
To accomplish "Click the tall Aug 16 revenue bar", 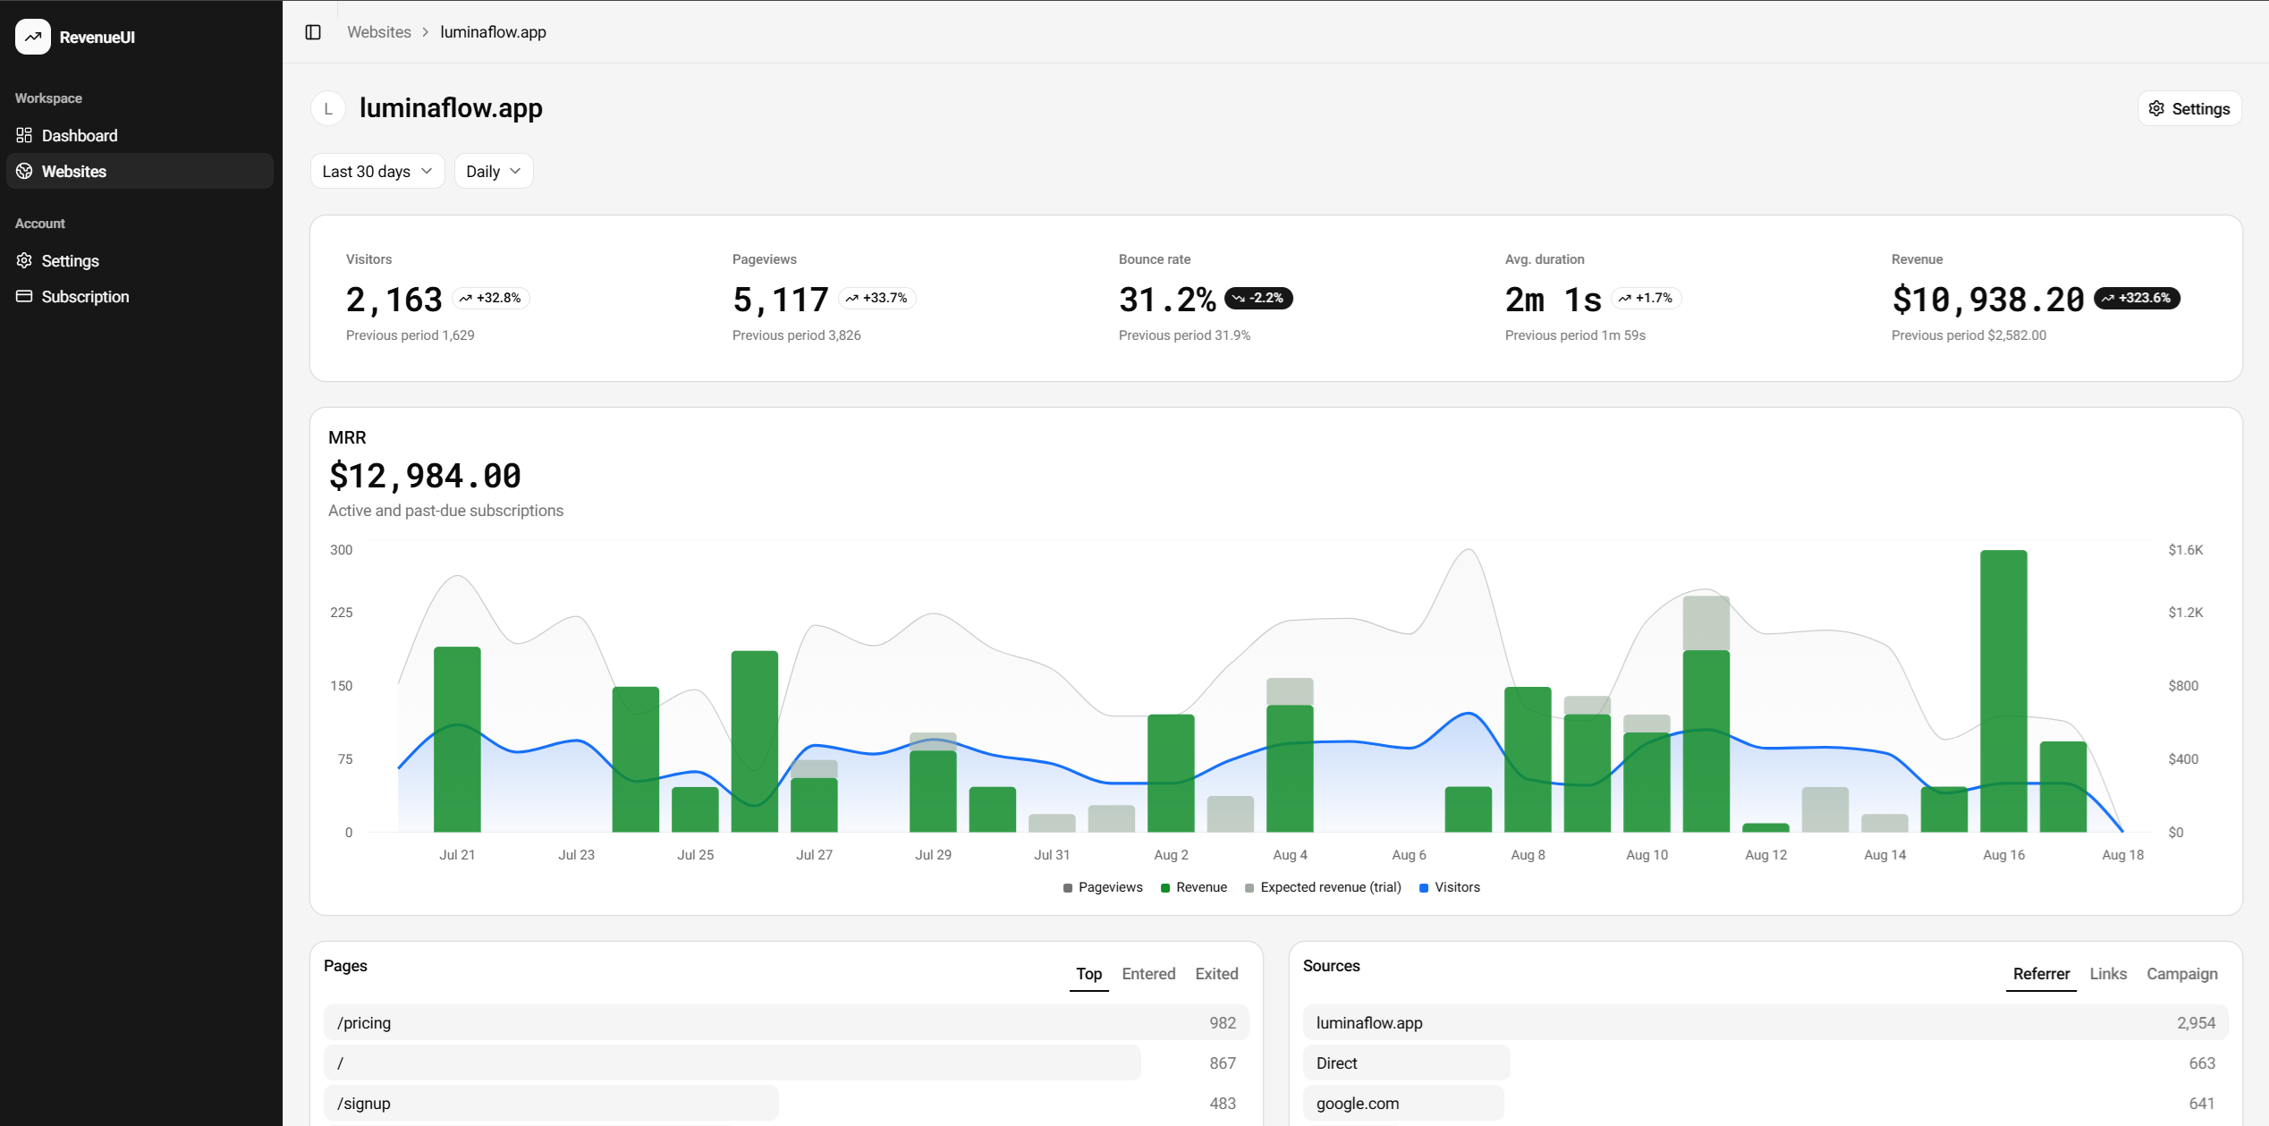I will click(2003, 690).
